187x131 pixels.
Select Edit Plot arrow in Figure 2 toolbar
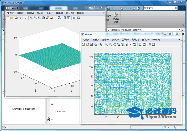(x=101, y=45)
